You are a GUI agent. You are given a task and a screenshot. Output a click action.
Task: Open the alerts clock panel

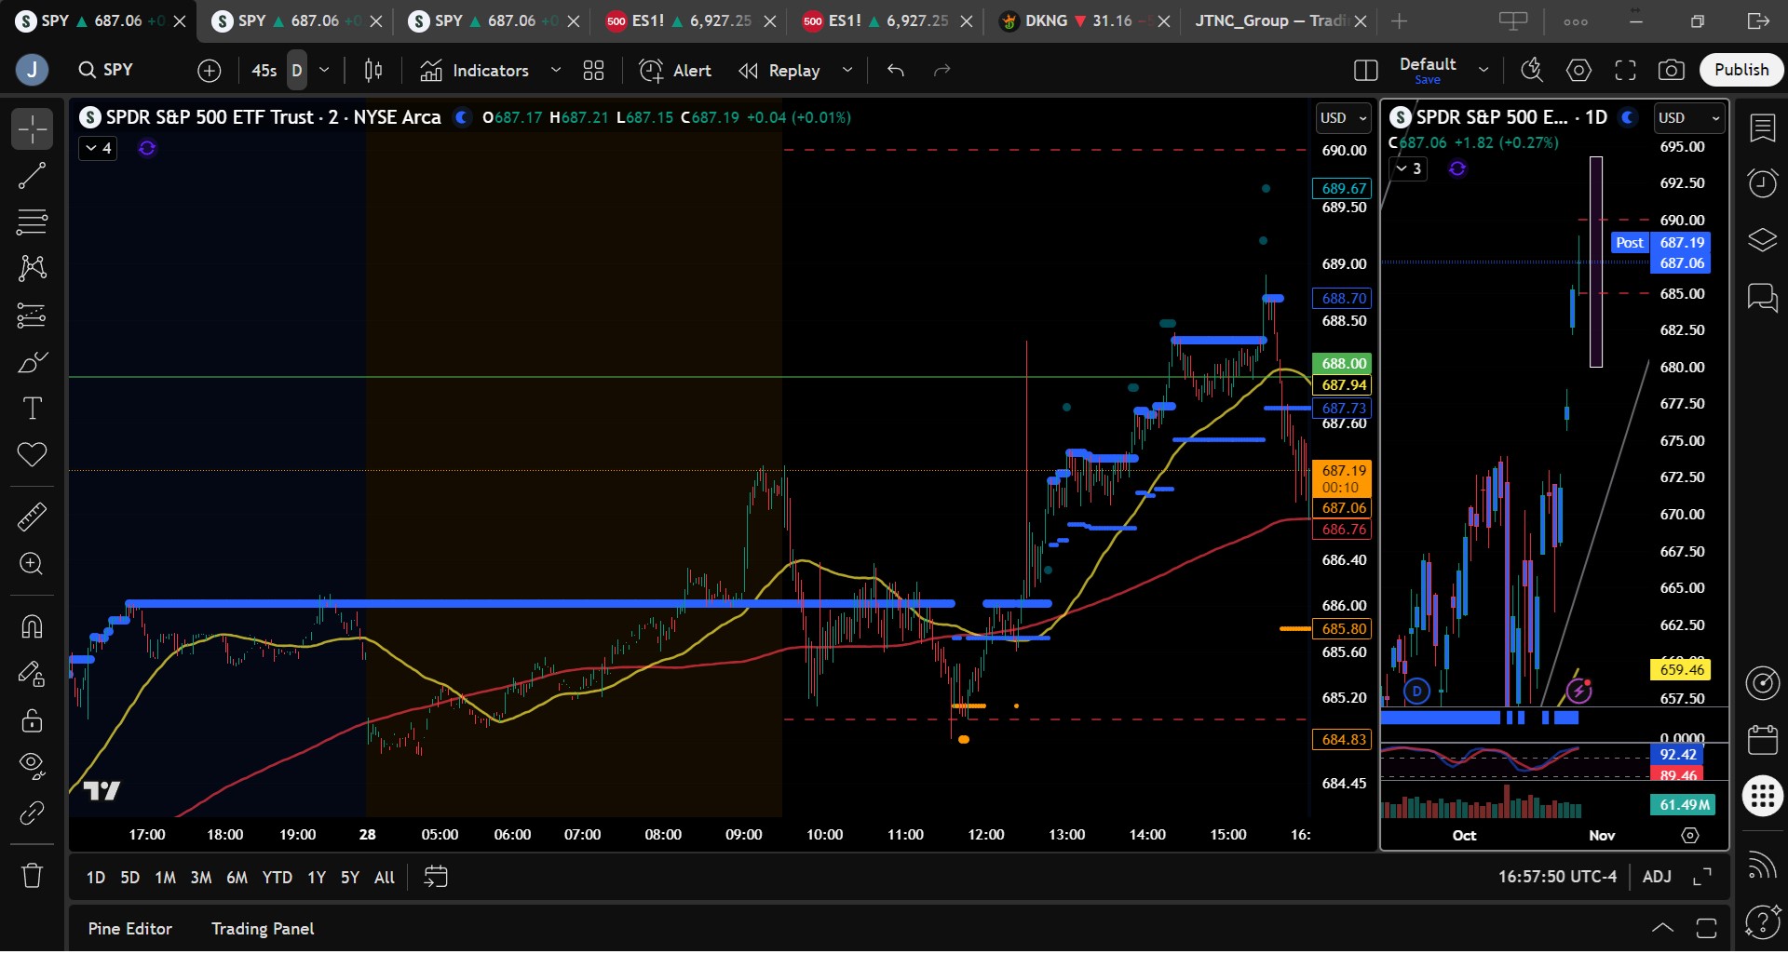[x=1763, y=183]
